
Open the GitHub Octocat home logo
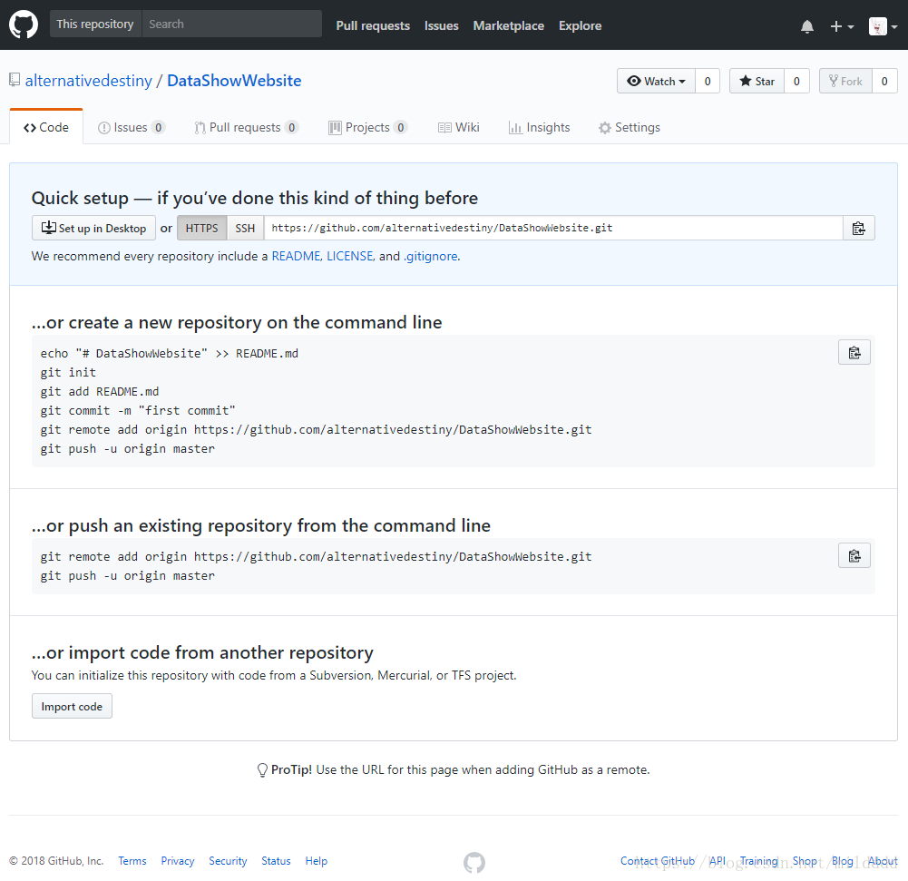click(24, 24)
